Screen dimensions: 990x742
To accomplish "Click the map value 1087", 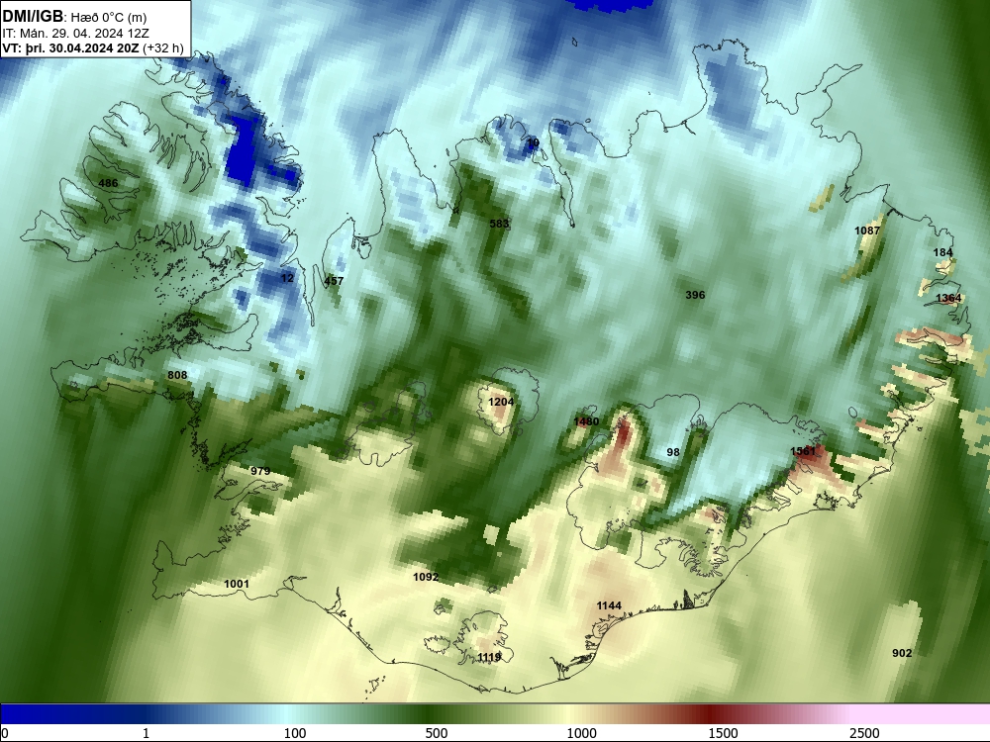I will point(867,231).
